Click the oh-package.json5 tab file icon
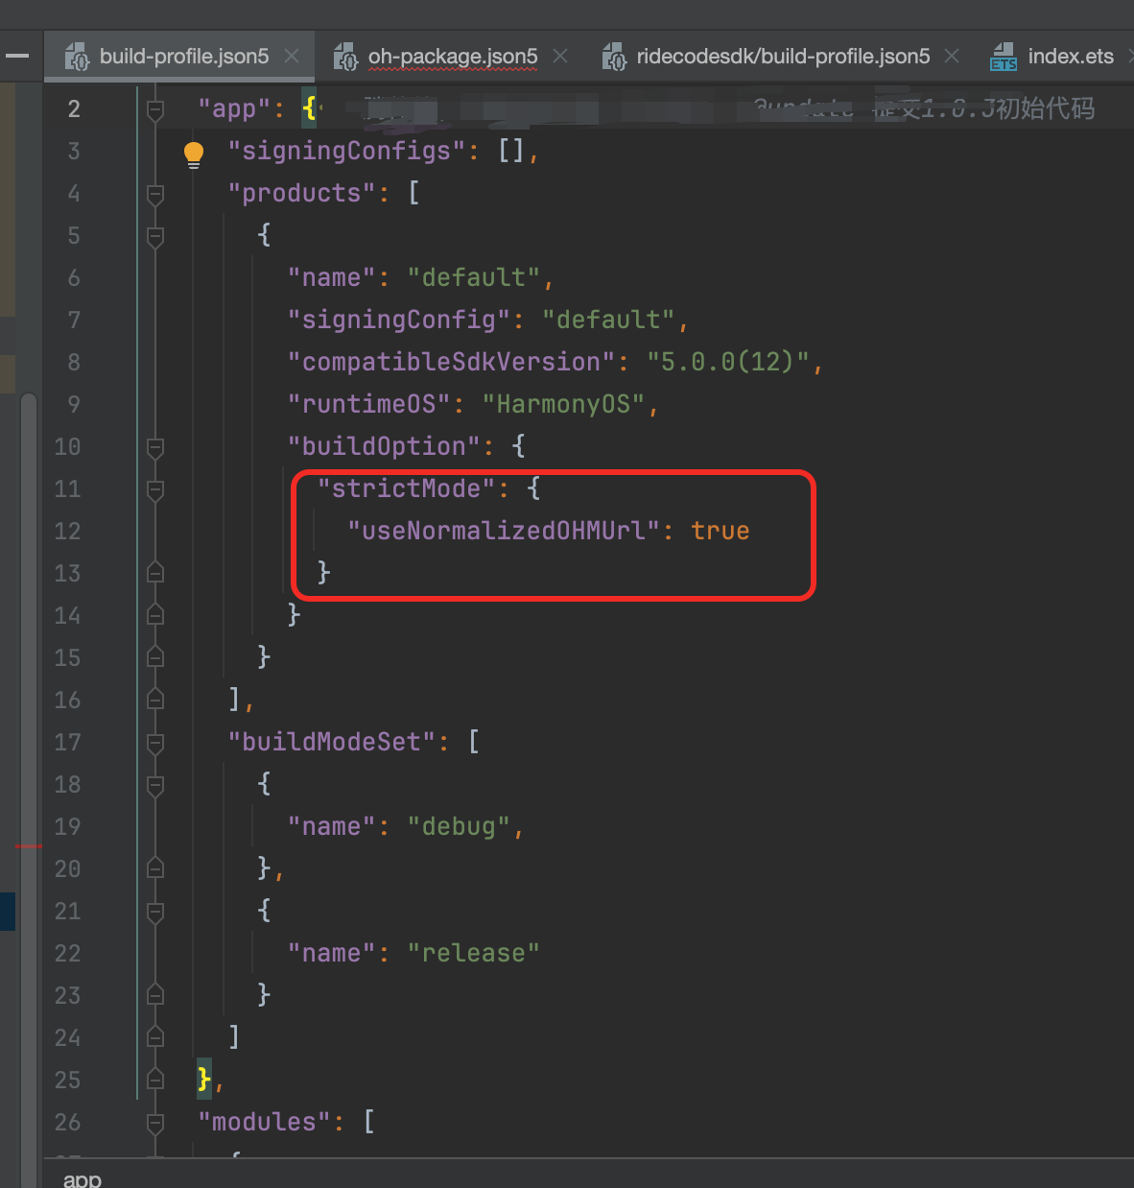Viewport: 1134px width, 1188px height. click(x=345, y=57)
